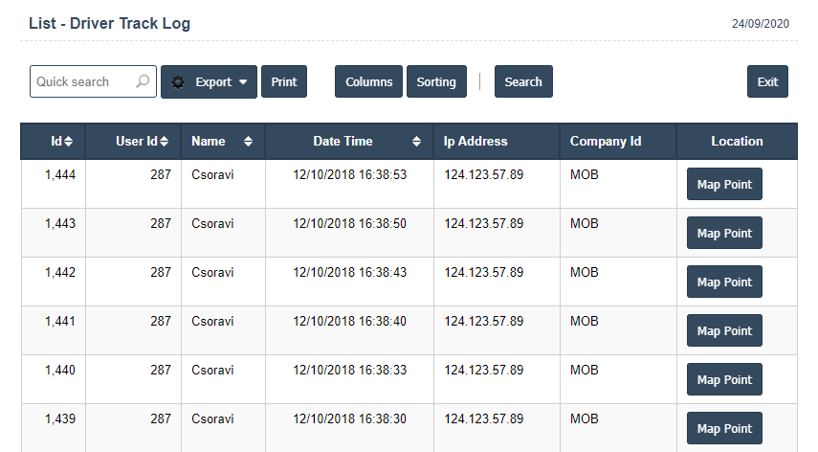
Task: Open Map Point for record 1,440
Action: 724,379
